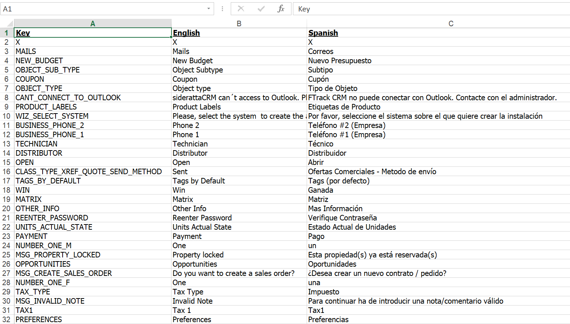Click the English cell Invalid Note

tap(239, 301)
